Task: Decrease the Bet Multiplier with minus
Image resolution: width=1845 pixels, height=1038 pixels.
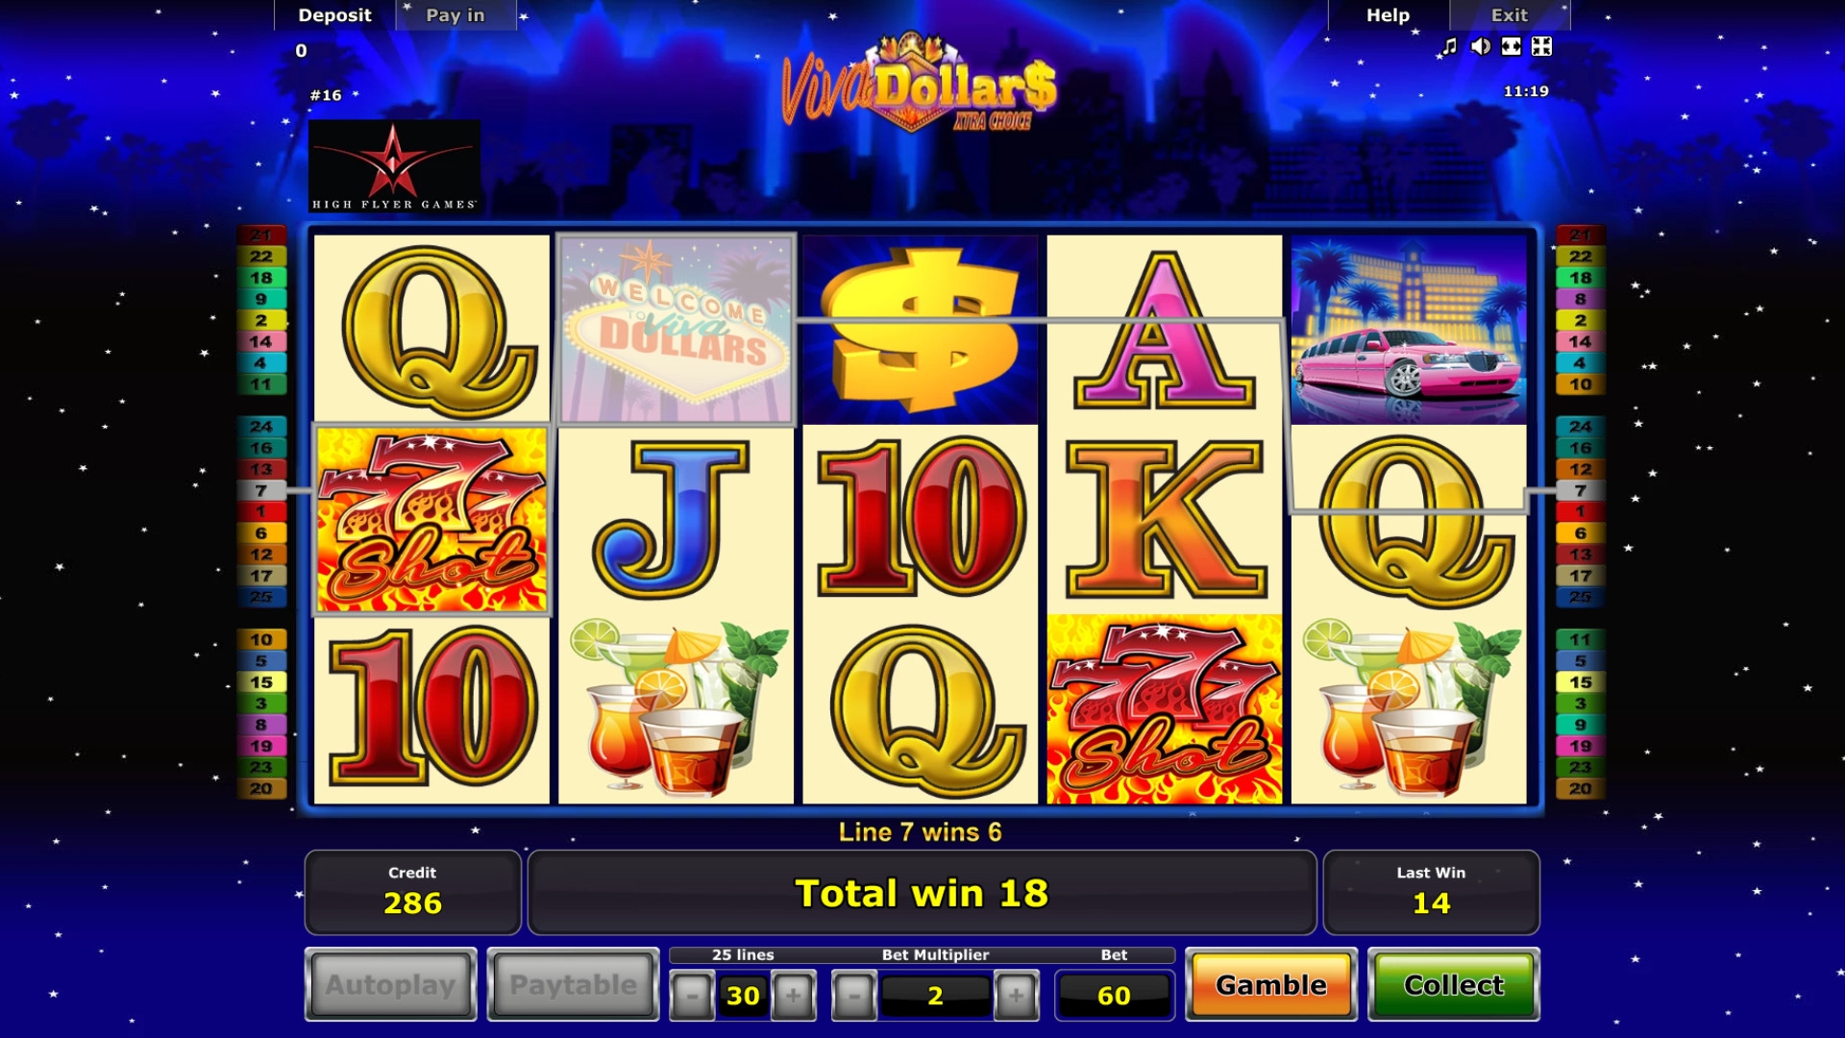Action: coord(854,996)
